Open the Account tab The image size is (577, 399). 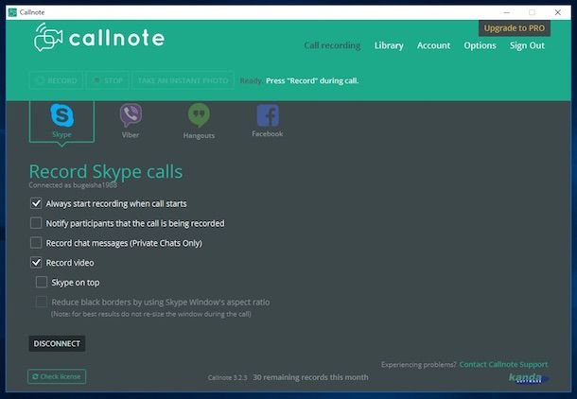point(433,45)
